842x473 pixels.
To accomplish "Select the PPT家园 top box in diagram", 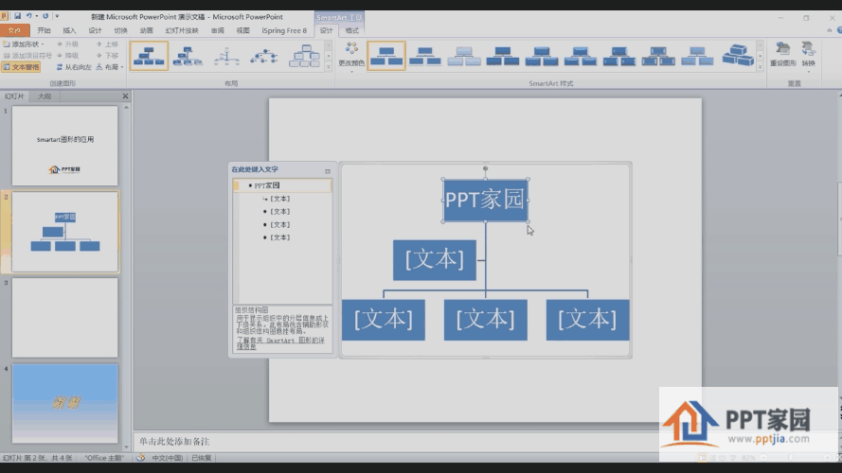I will click(486, 200).
